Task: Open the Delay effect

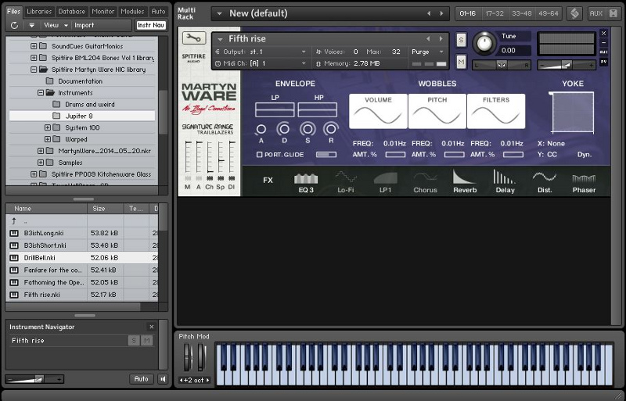Action: coord(505,177)
